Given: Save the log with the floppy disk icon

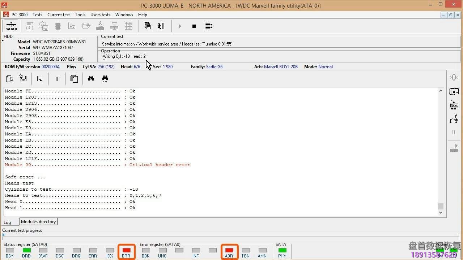Looking at the screenshot, I should click(x=40, y=79).
